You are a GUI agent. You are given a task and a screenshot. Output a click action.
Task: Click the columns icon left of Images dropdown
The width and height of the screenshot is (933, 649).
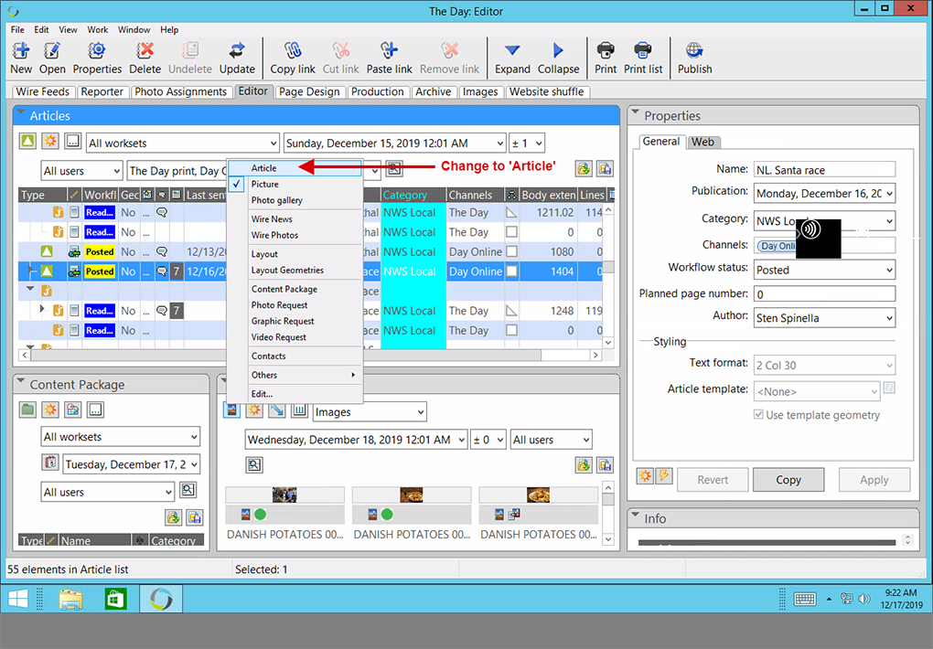[299, 410]
